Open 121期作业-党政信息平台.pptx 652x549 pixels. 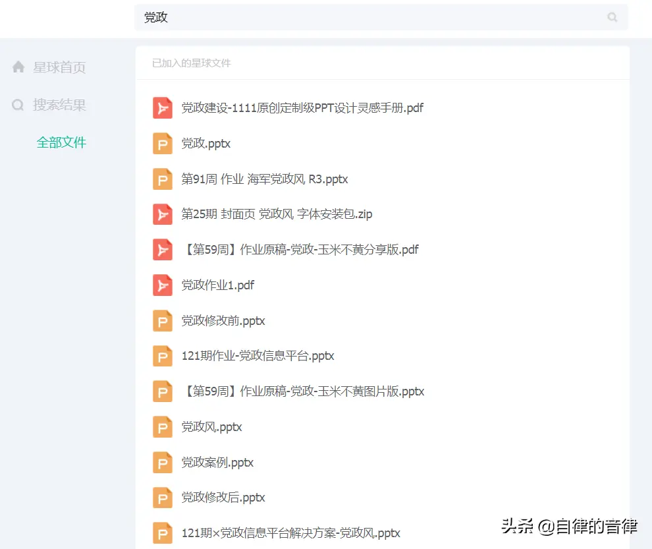[x=258, y=355]
